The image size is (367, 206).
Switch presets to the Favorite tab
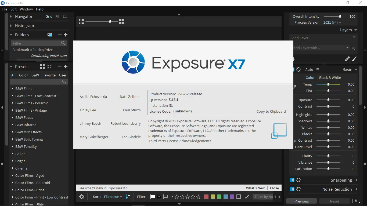pos(49,75)
